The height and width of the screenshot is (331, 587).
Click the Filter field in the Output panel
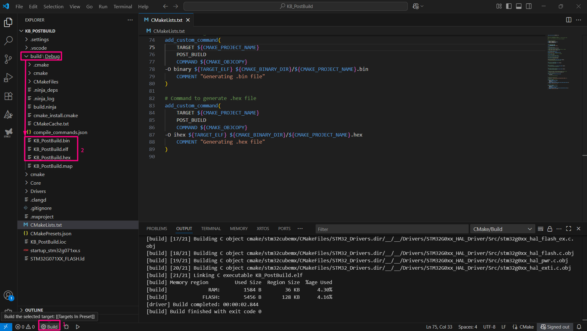392,229
